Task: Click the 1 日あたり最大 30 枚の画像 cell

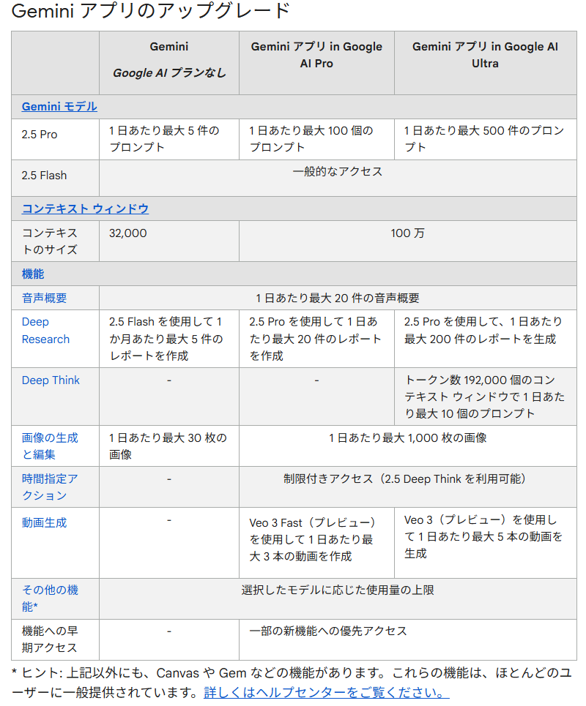Action: tap(168, 446)
